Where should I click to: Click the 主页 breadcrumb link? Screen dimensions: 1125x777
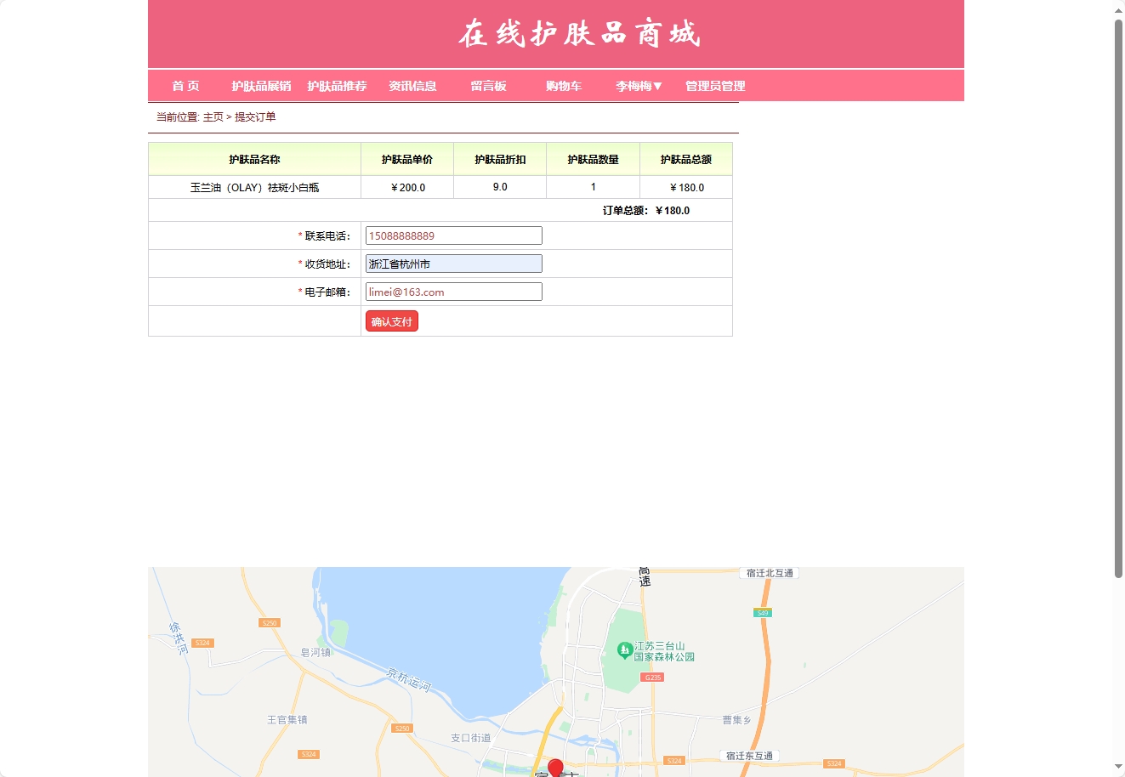coord(212,116)
